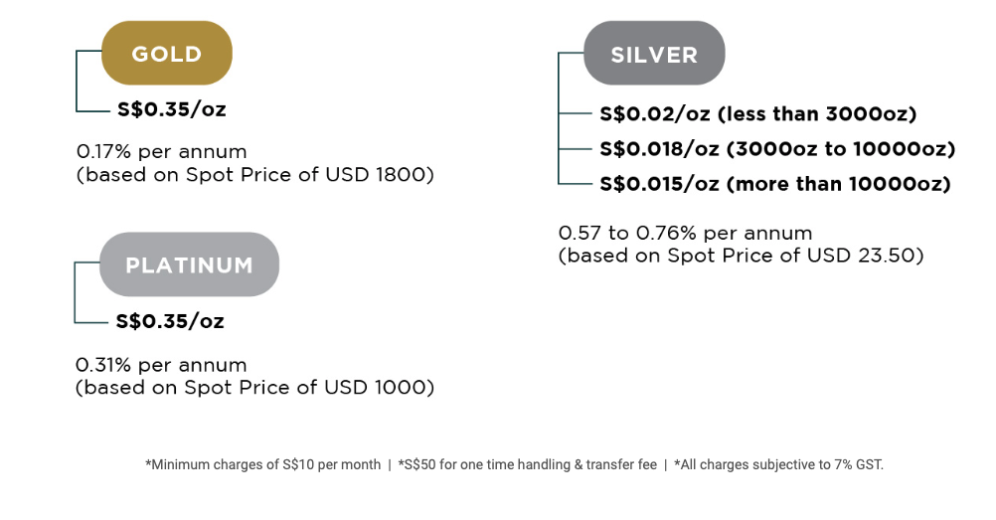Click the SILVER pill badge

[x=654, y=54]
